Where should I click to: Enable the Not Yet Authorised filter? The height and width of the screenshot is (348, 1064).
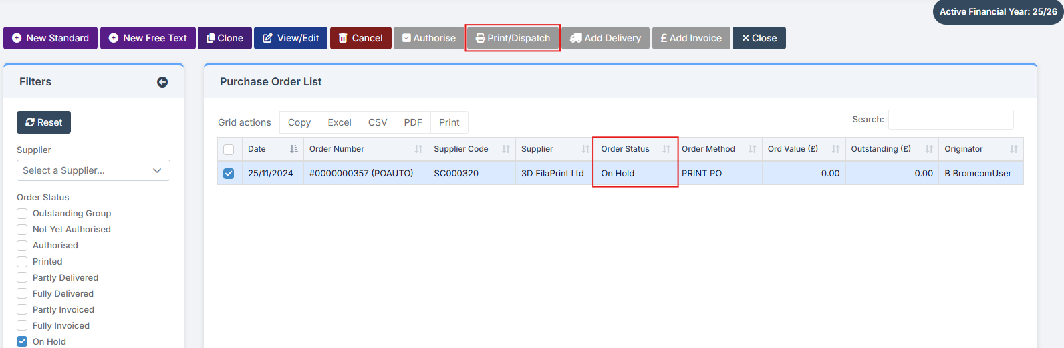click(22, 229)
